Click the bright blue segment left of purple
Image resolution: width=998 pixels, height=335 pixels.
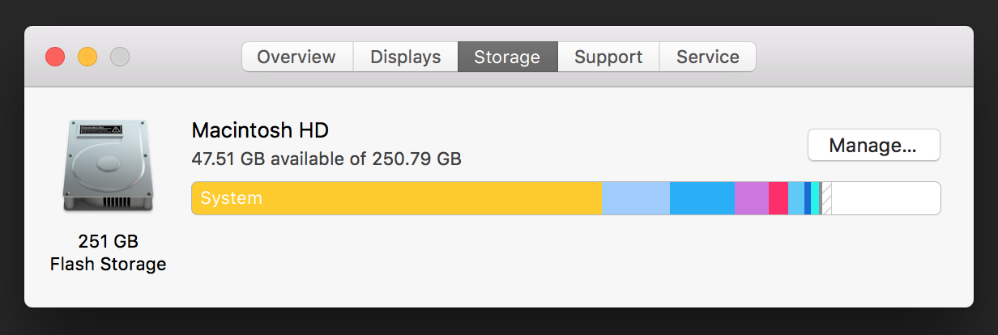[702, 198]
